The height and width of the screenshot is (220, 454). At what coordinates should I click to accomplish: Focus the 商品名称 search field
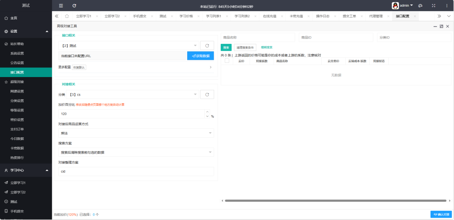coord(258,38)
